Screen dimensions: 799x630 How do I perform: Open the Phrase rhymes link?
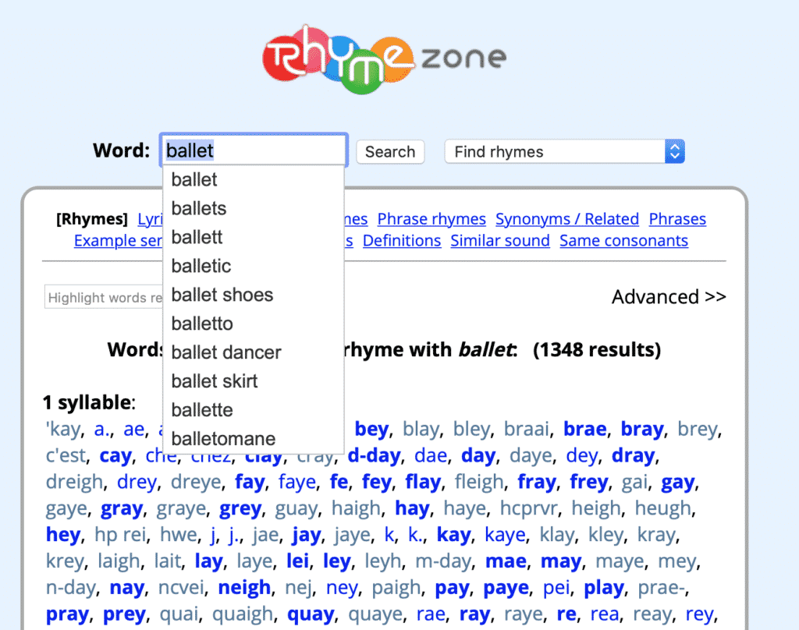click(431, 219)
